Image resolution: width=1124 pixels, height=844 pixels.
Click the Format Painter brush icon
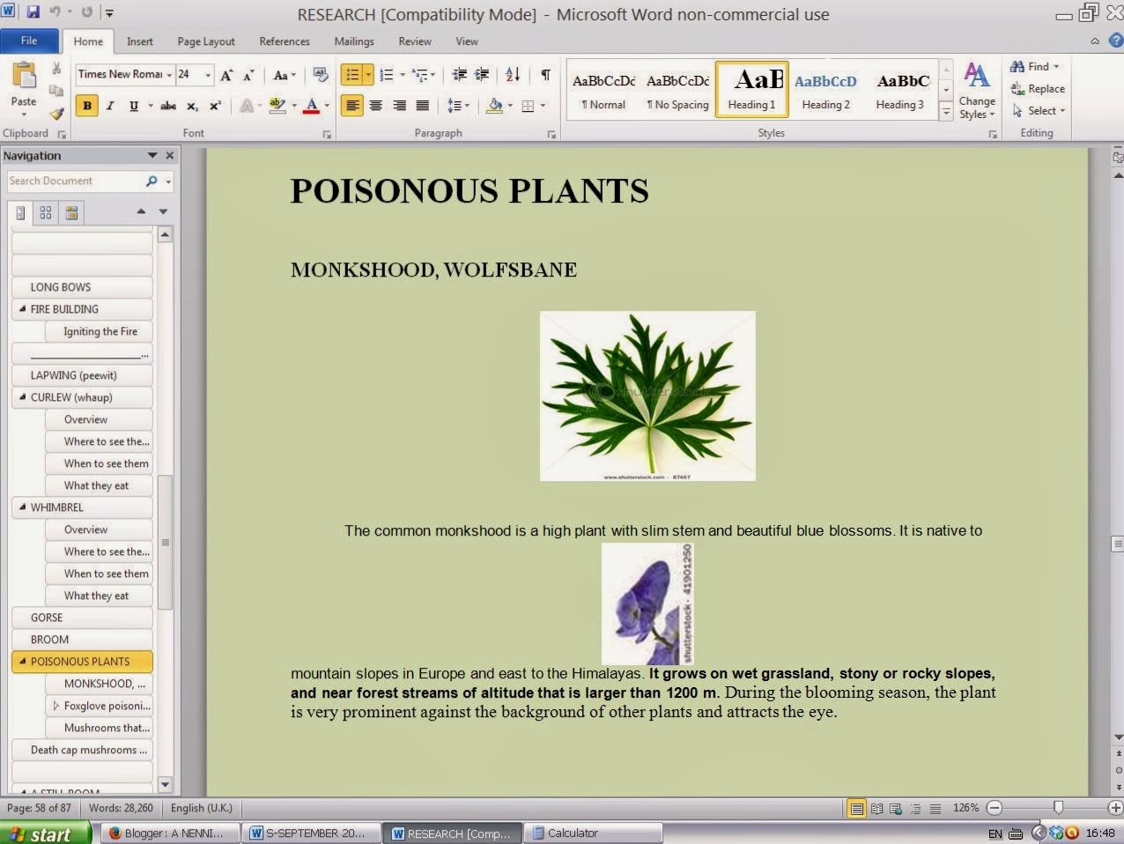tap(56, 114)
